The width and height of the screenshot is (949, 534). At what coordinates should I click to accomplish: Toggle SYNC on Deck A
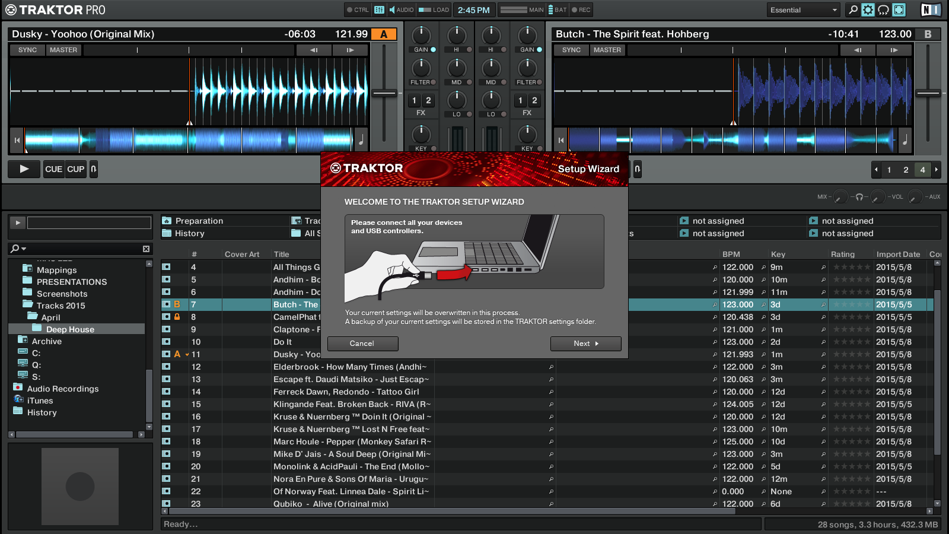(27, 50)
